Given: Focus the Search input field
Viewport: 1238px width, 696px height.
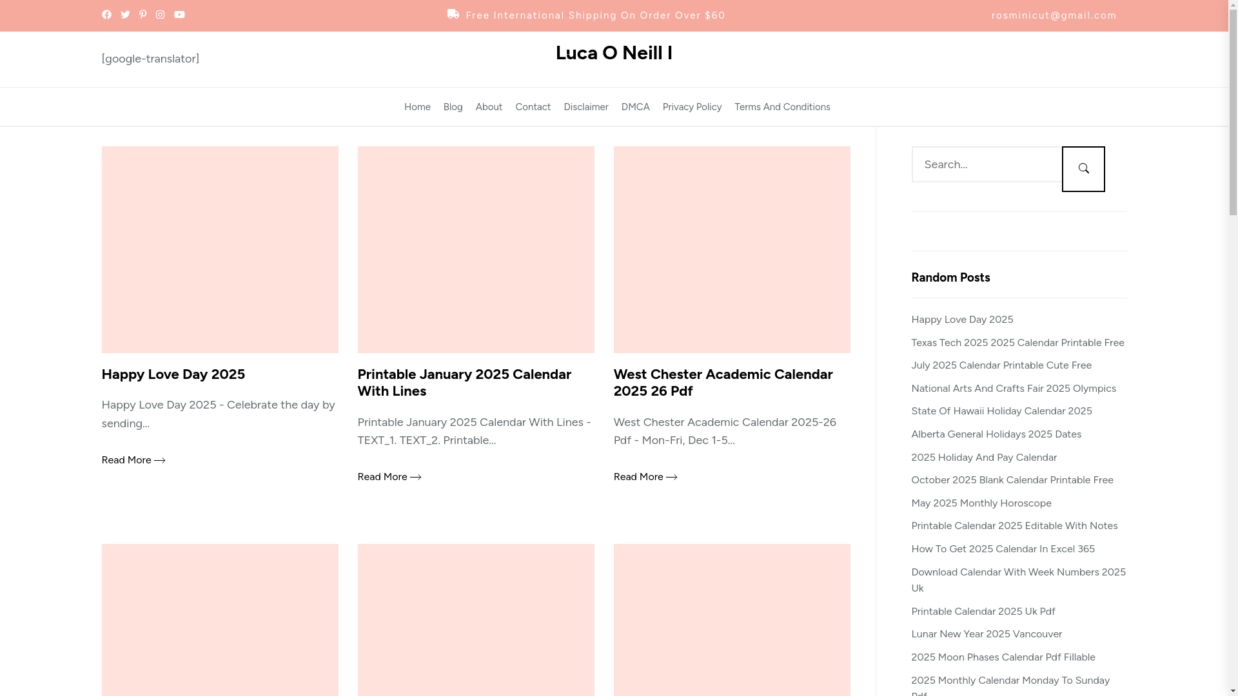Looking at the screenshot, I should (987, 164).
